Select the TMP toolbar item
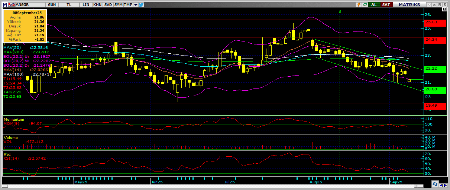450x190 pixels. coord(128,4)
